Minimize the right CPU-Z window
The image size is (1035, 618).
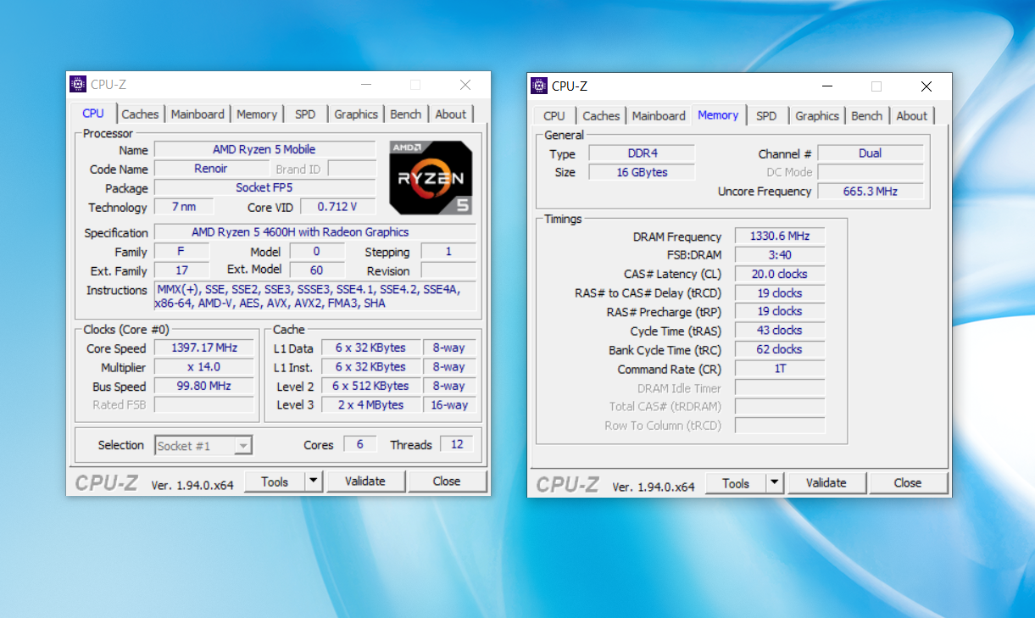[x=827, y=86]
